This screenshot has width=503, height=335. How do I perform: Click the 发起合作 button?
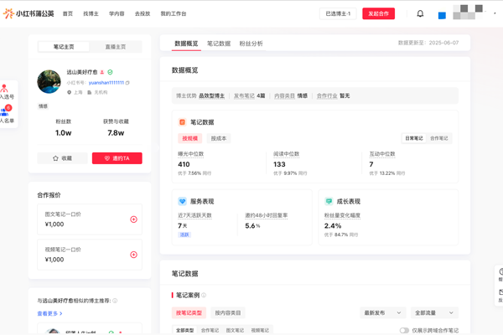point(379,13)
